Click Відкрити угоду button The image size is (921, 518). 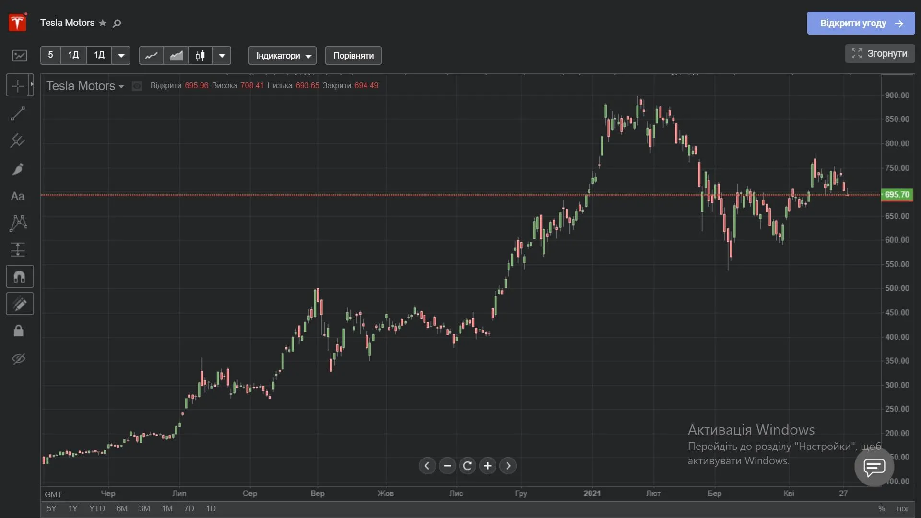[861, 23]
